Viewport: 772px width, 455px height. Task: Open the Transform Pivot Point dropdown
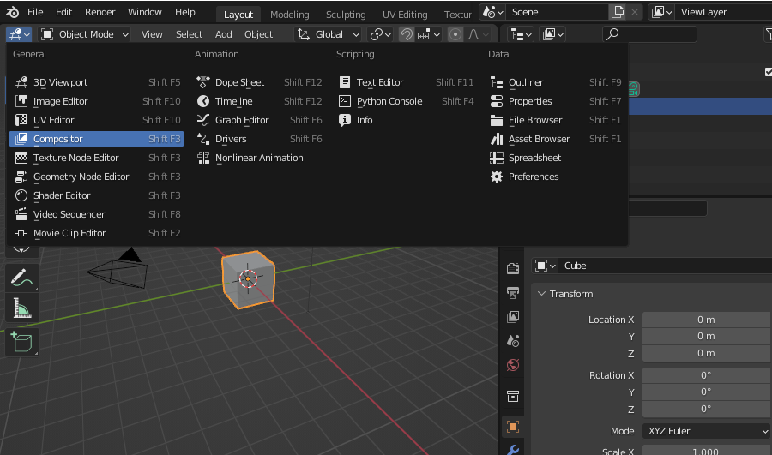pyautogui.click(x=380, y=34)
